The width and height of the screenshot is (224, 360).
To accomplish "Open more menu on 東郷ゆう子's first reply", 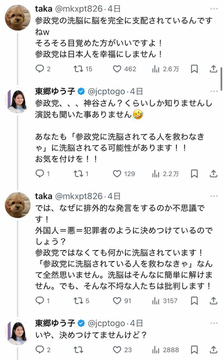I will click(x=214, y=91).
